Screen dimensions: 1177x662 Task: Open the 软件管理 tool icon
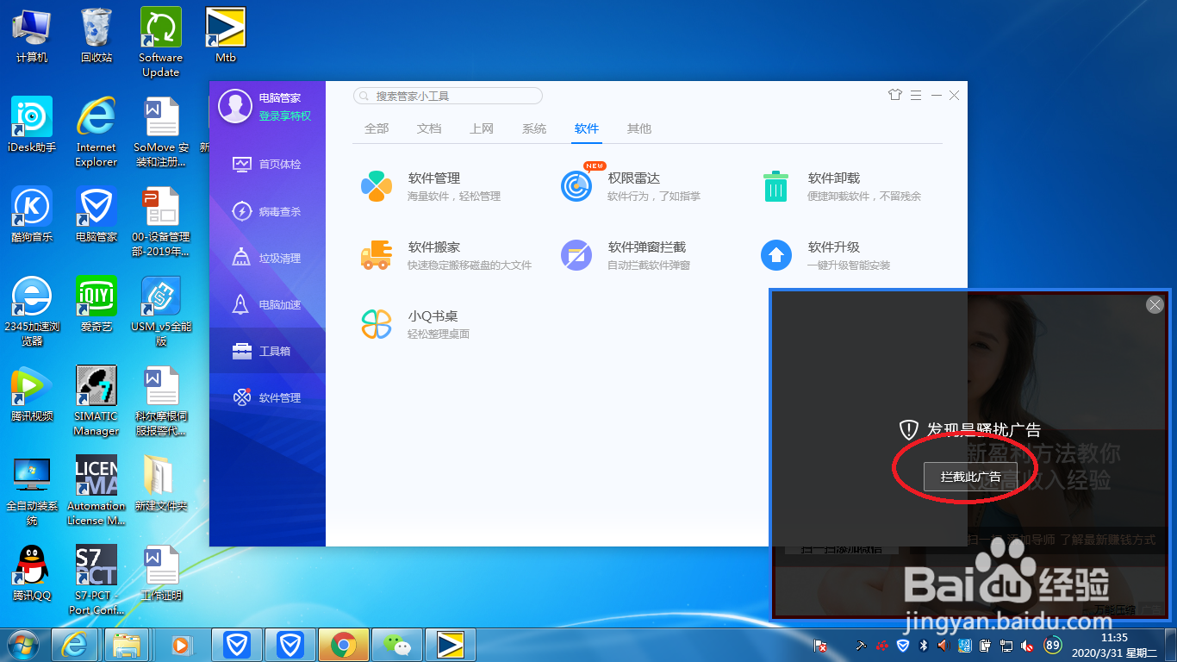tap(377, 186)
